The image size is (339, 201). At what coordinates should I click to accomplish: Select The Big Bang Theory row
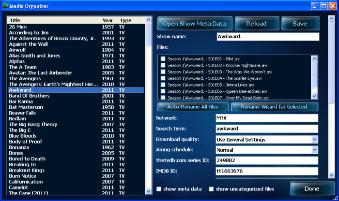coord(76,125)
